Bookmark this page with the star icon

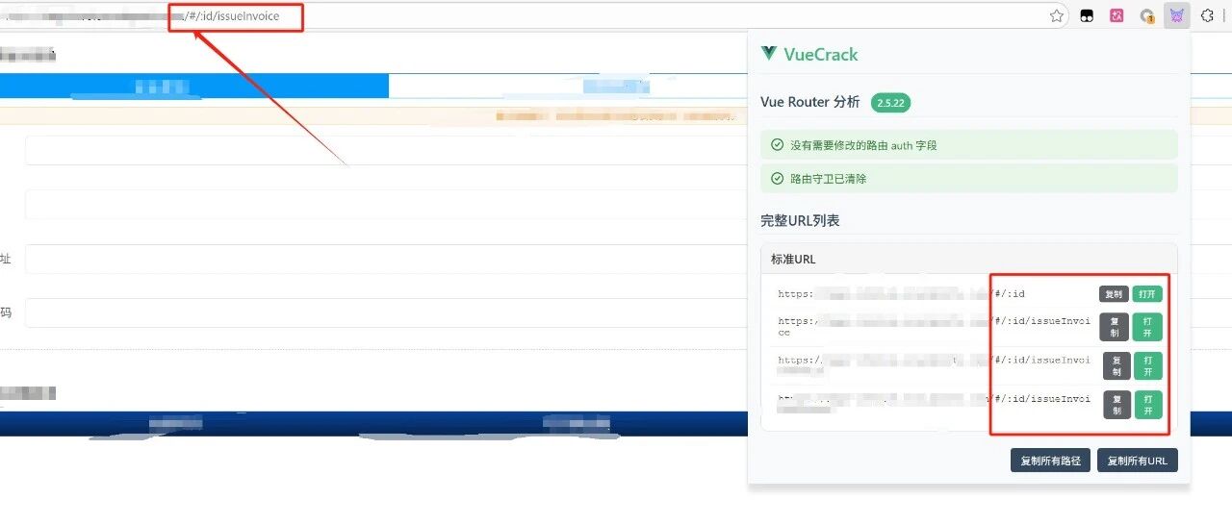coord(1056,15)
